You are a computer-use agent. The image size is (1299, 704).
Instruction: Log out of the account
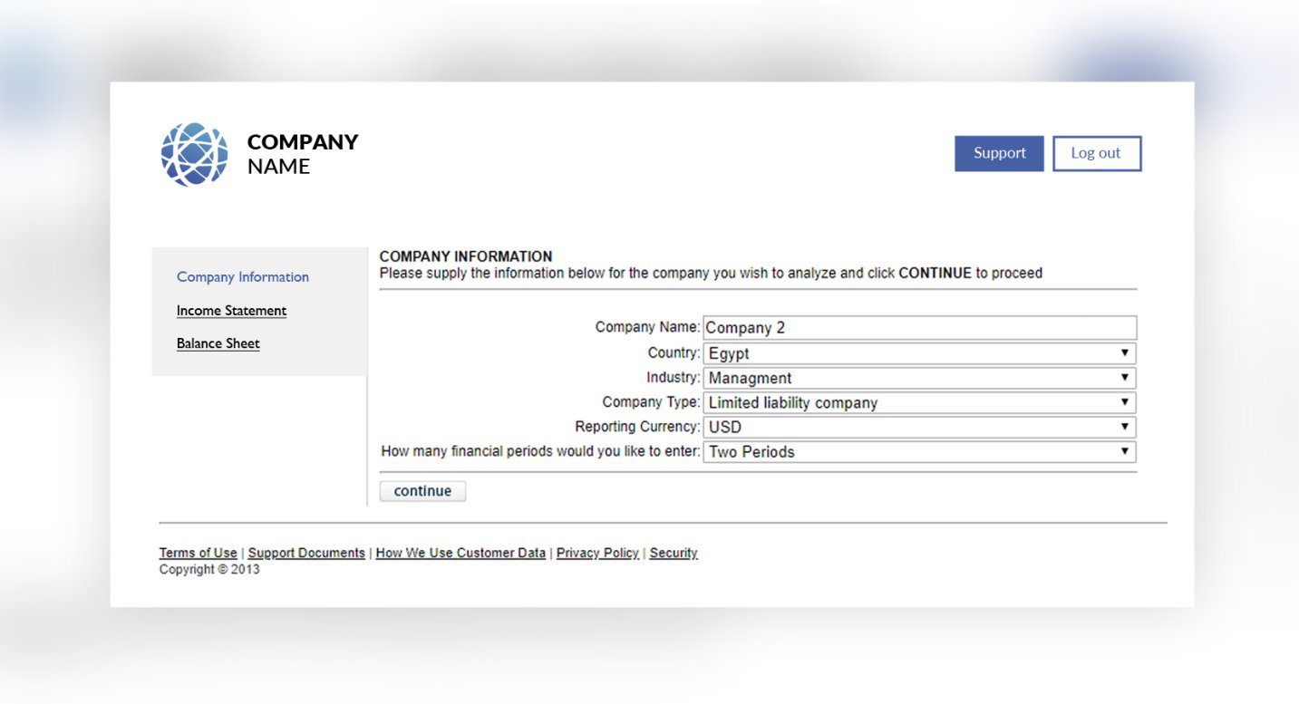tap(1096, 153)
